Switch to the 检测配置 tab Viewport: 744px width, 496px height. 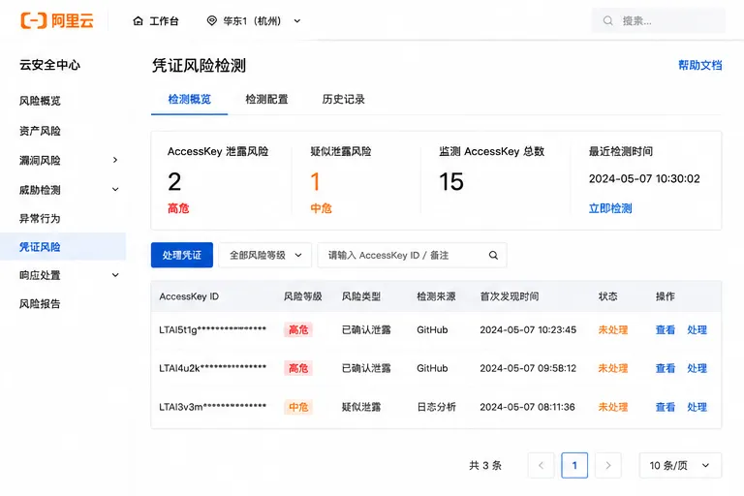click(x=266, y=99)
